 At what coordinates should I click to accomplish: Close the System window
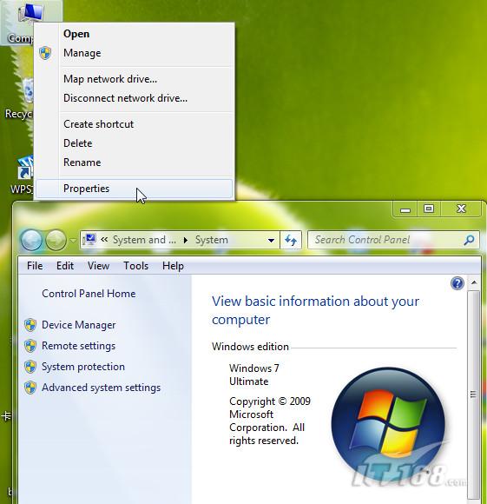(461, 209)
